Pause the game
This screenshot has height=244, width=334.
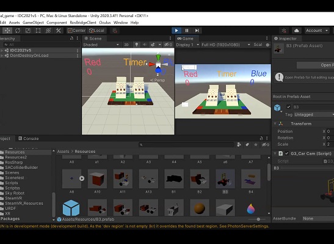pos(187,31)
